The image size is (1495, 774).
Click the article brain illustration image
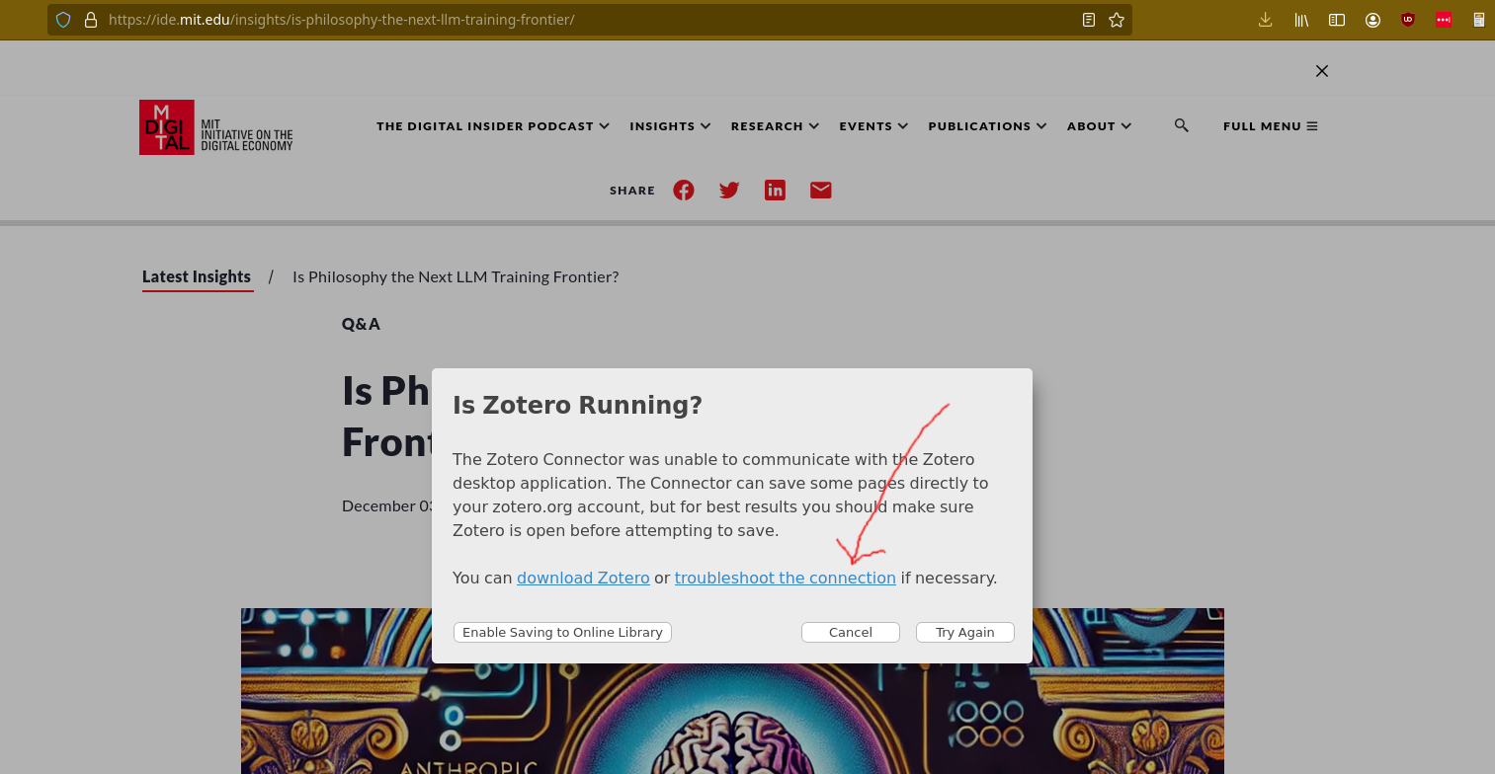click(x=732, y=691)
